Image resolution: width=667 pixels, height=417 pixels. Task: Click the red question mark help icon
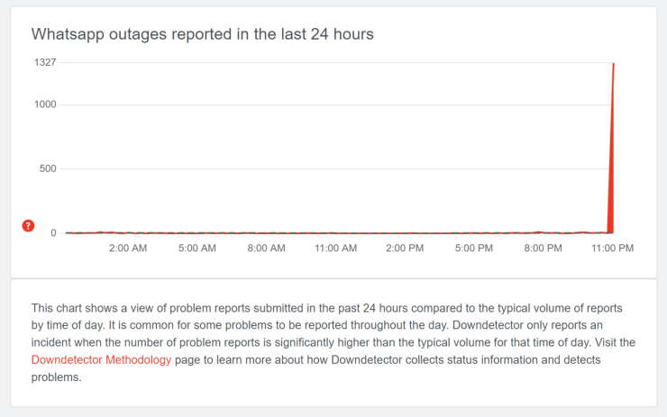[28, 226]
